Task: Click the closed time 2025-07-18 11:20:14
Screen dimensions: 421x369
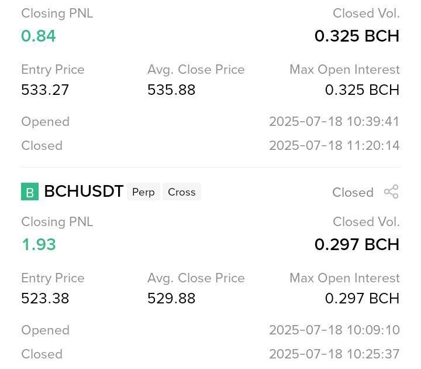Action: click(334, 145)
